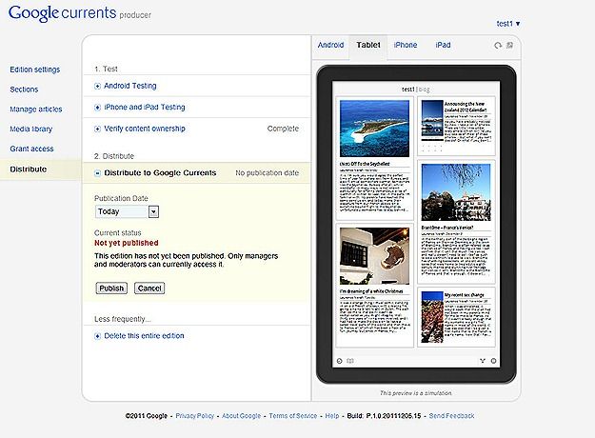Click the settings icon in tablet footer right

(493, 361)
